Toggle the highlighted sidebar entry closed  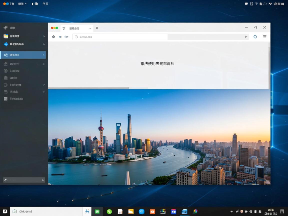43,55
